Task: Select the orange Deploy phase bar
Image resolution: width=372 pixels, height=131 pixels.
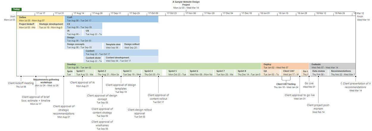Action: [x=285, y=66]
